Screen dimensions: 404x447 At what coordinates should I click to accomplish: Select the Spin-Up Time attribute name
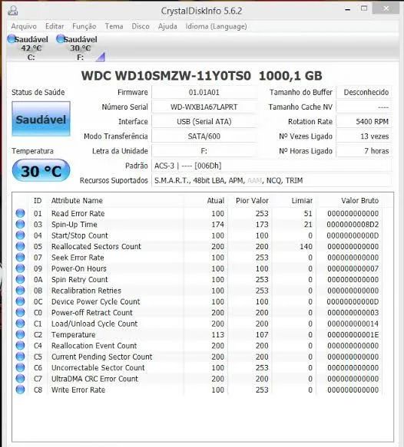pos(75,225)
